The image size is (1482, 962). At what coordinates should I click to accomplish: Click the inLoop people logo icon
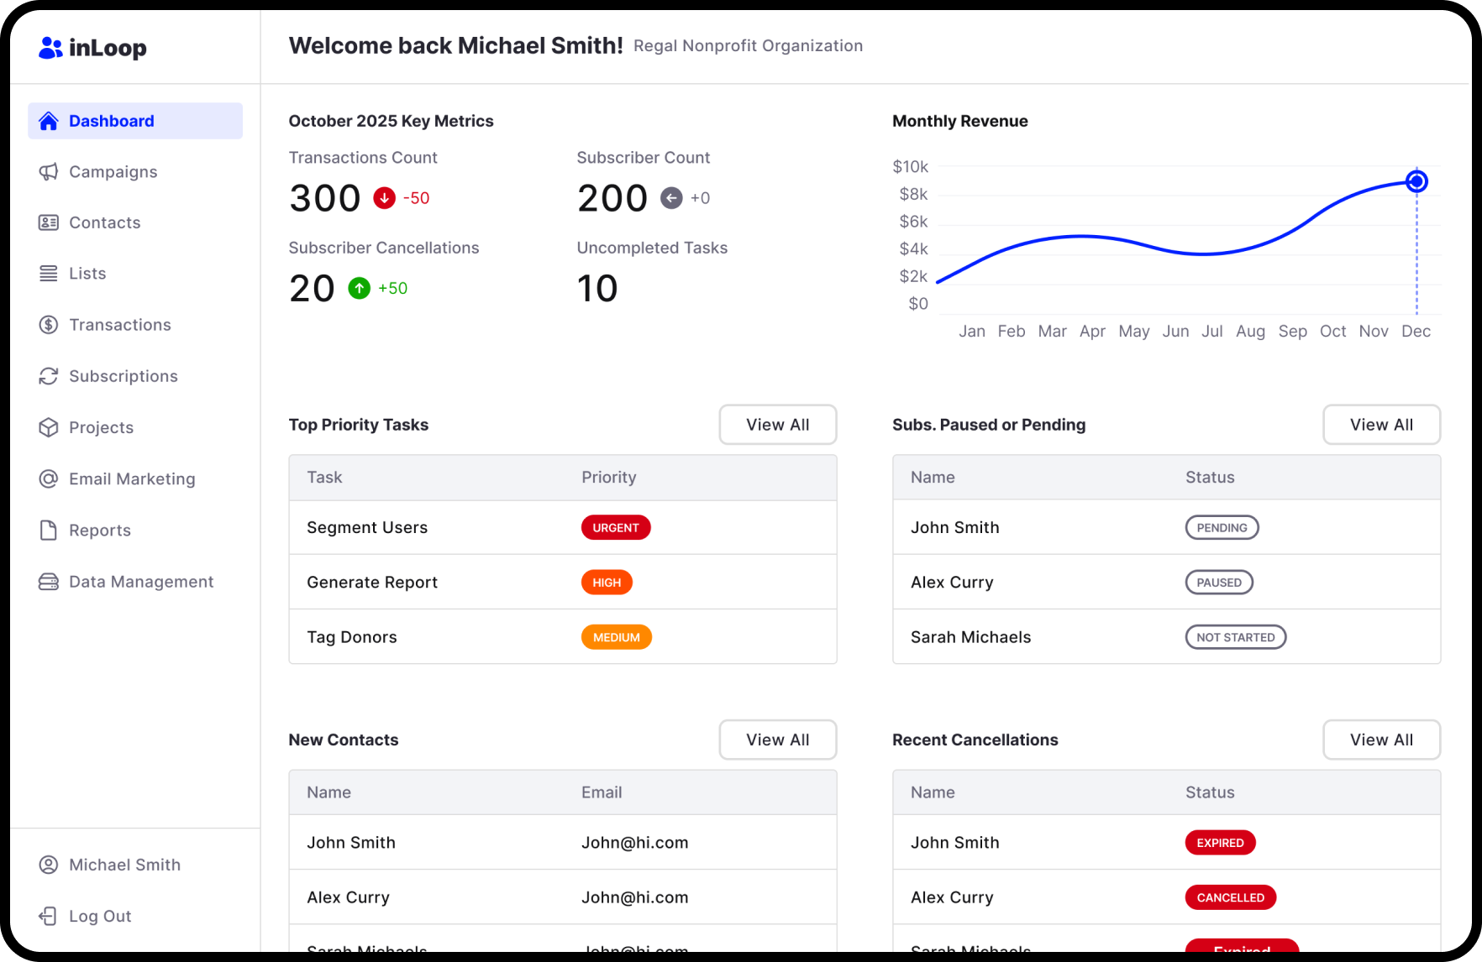[50, 49]
